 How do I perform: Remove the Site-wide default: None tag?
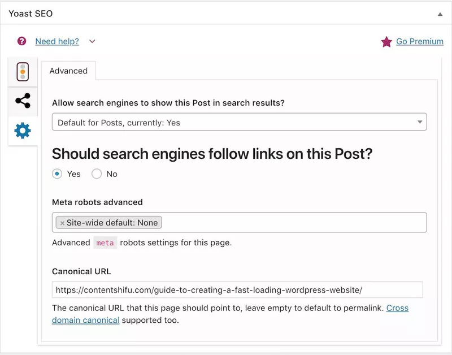pyautogui.click(x=62, y=223)
